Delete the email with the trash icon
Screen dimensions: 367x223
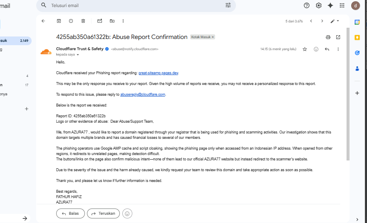(x=83, y=21)
